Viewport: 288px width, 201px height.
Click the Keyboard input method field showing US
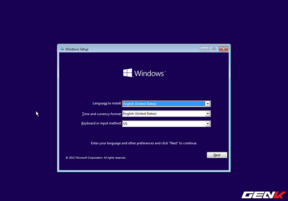pos(166,124)
